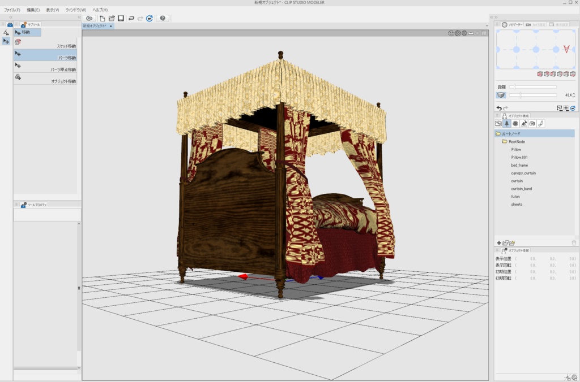Click the Help icon in the top toolbar
This screenshot has height=382, width=580.
[x=163, y=18]
